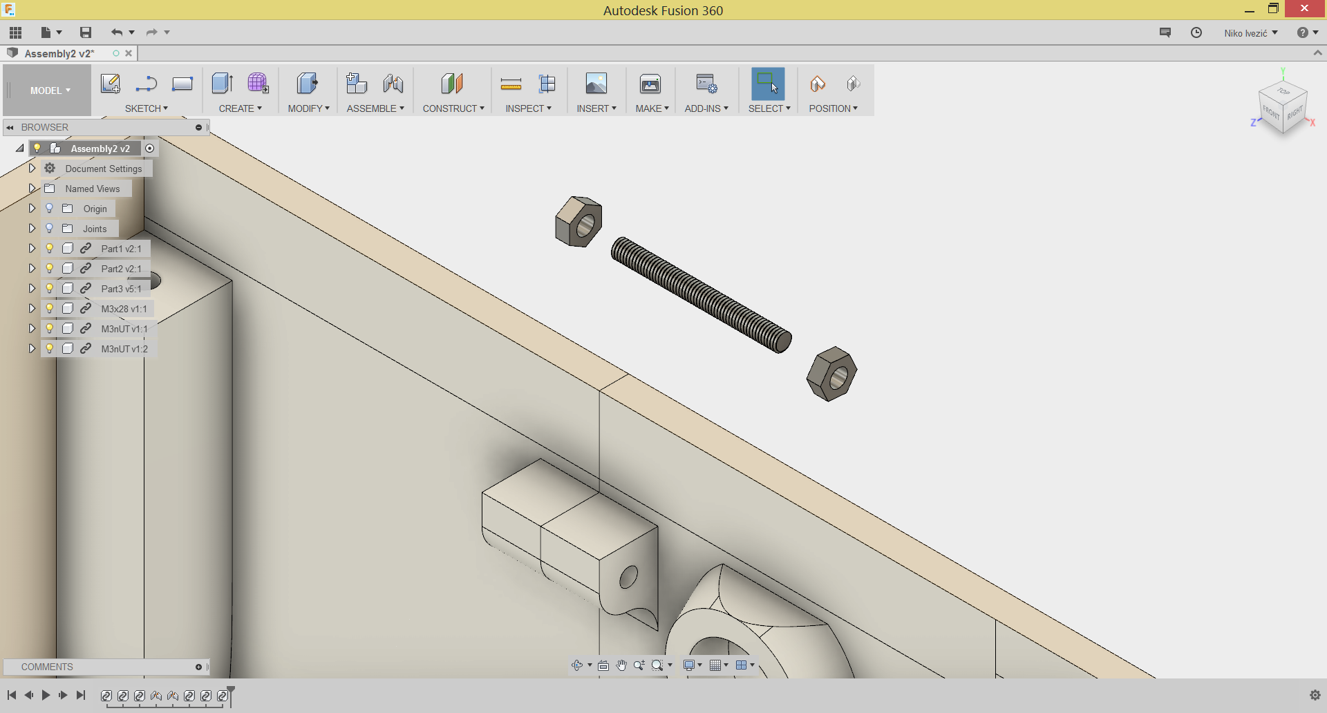The width and height of the screenshot is (1327, 713).
Task: Expand the Document Settings node
Action: [x=32, y=168]
